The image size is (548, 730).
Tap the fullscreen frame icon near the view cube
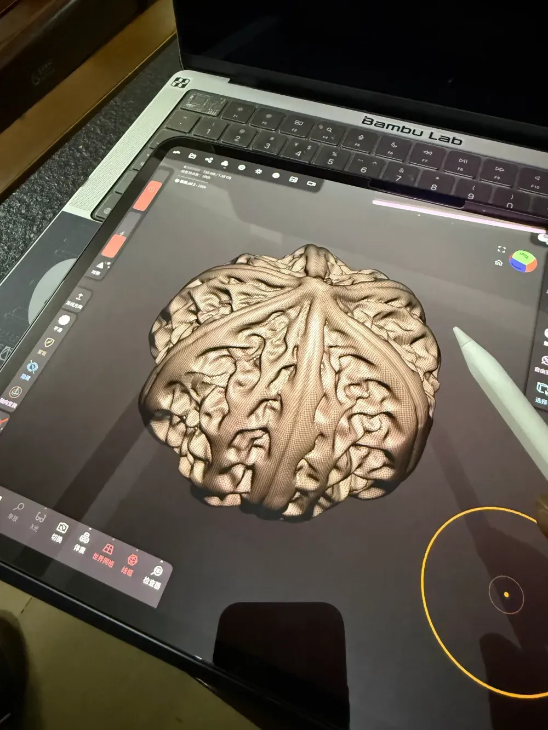pos(501,249)
